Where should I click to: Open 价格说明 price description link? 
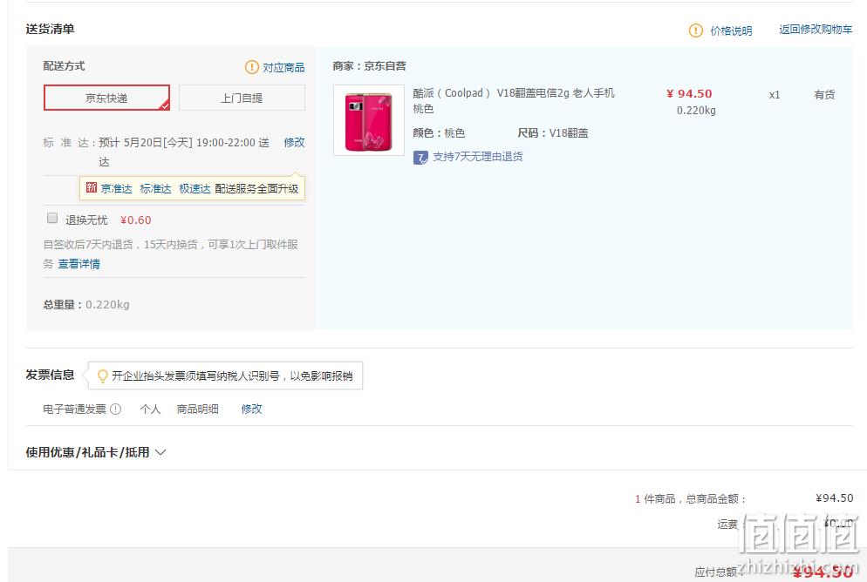click(731, 30)
